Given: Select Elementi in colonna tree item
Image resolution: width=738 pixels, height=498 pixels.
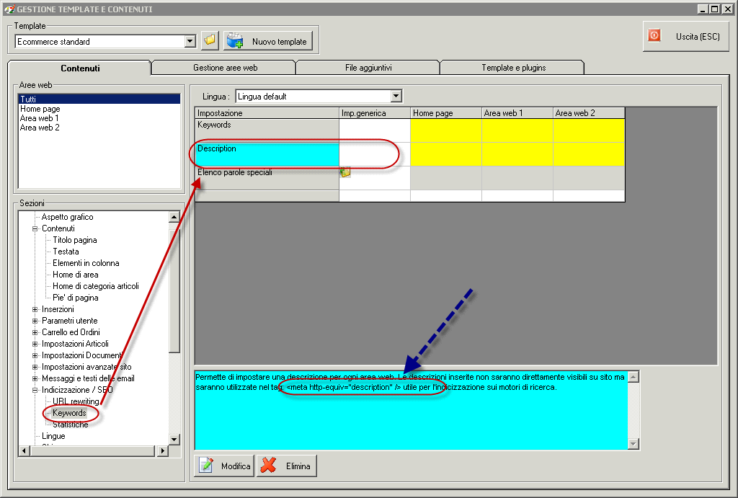Looking at the screenshot, I should (x=86, y=263).
